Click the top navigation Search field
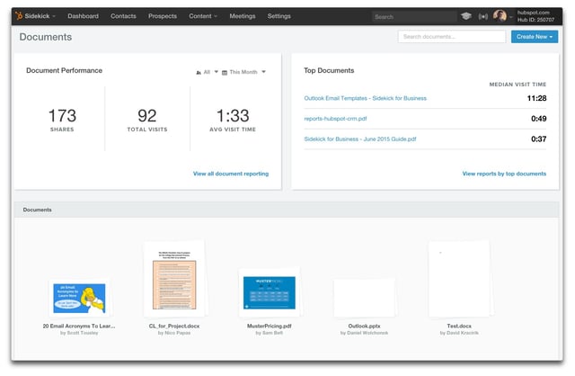This screenshot has width=575, height=376. coord(414,16)
